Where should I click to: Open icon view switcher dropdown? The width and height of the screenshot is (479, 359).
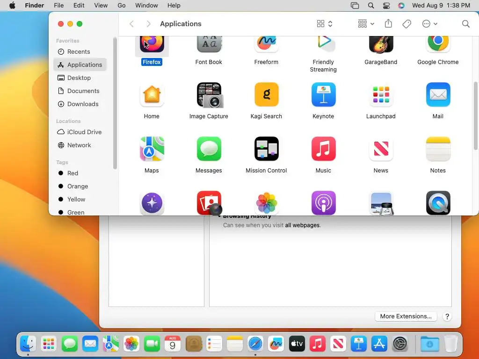tap(325, 24)
